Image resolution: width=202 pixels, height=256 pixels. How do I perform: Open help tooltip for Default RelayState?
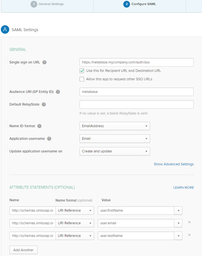coord(44,104)
